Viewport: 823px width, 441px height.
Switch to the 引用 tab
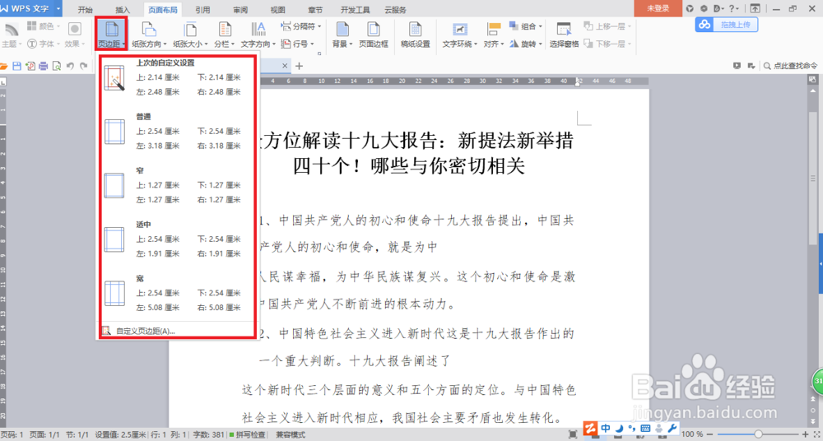(x=202, y=9)
